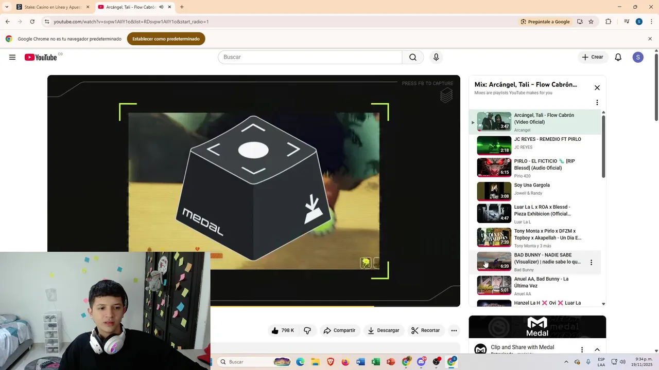Play Arcángel, Tali - Flow Cabrón thumbnail

(494, 122)
